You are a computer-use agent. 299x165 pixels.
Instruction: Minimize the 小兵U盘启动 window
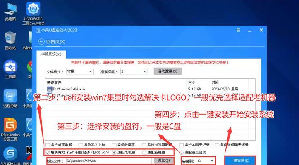click(x=250, y=31)
